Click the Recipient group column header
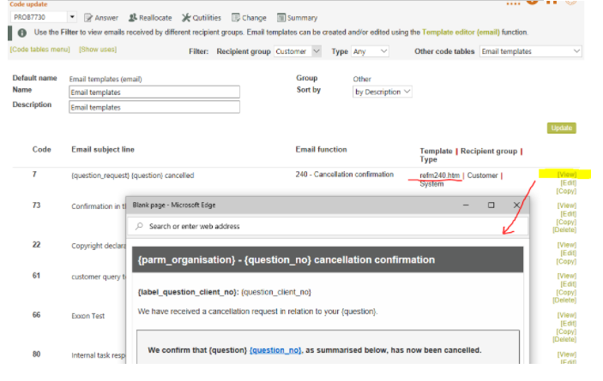Viewport: 603px width, 381px height. (489, 152)
